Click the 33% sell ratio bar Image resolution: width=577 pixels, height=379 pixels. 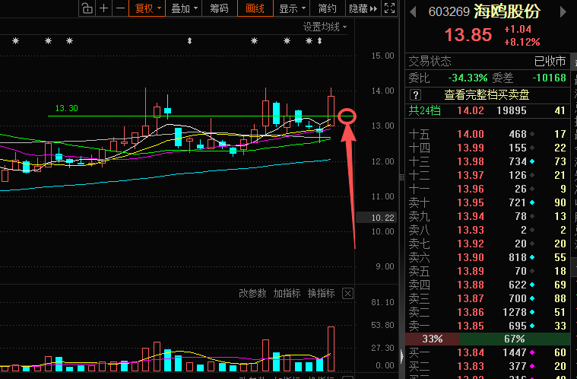[432, 339]
